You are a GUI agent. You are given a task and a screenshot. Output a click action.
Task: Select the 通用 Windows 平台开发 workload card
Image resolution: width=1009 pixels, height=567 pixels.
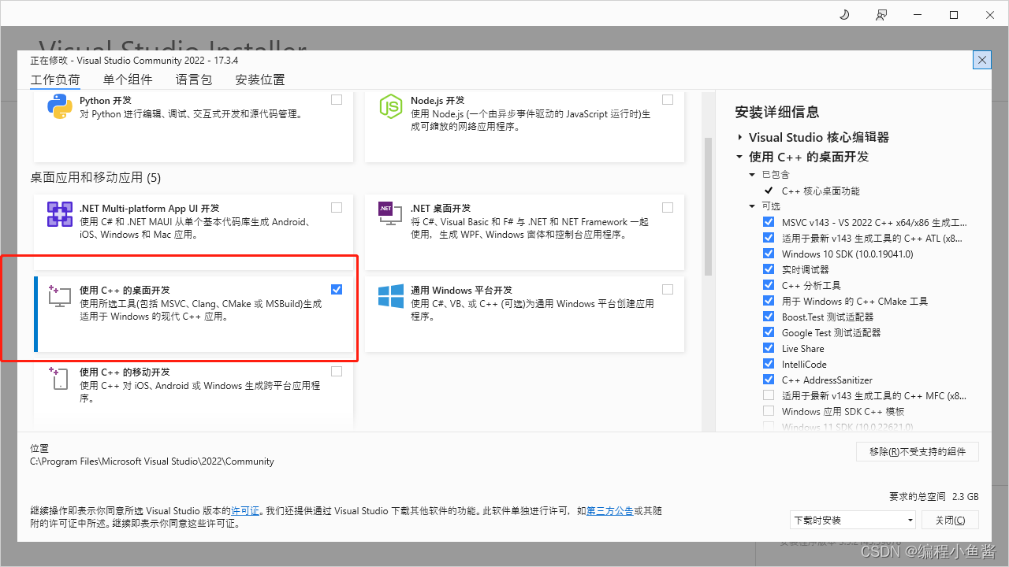pos(524,313)
